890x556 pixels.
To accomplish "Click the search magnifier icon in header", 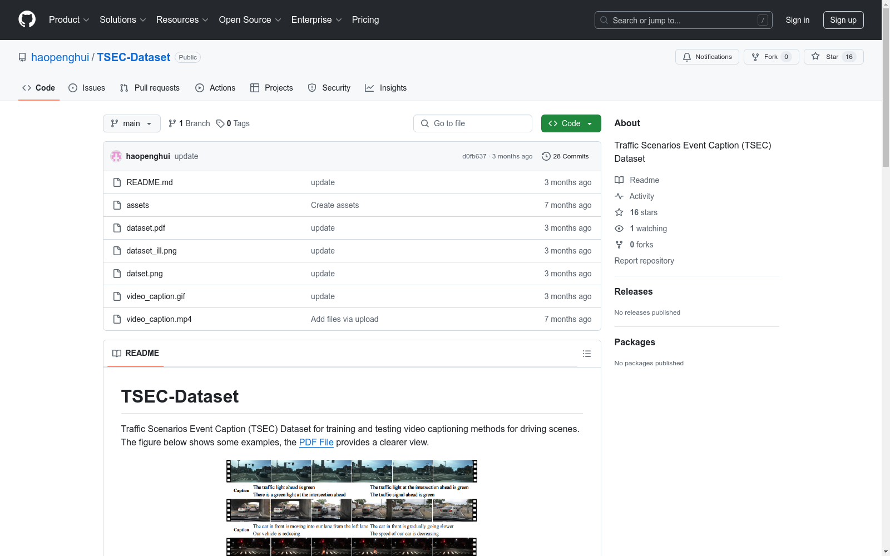I will point(604,20).
